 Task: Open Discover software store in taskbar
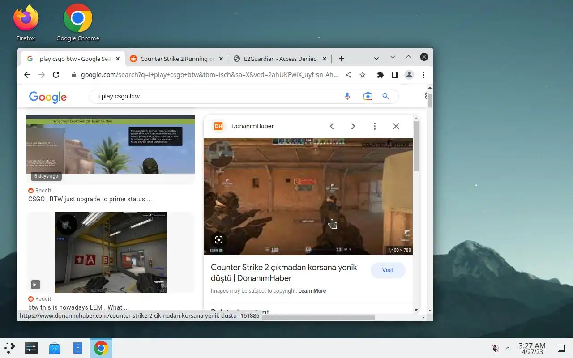click(55, 348)
